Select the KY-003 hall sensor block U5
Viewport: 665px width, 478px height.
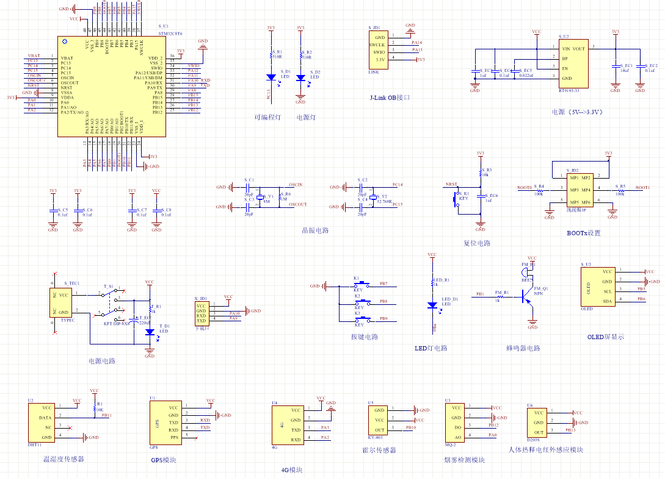(378, 421)
